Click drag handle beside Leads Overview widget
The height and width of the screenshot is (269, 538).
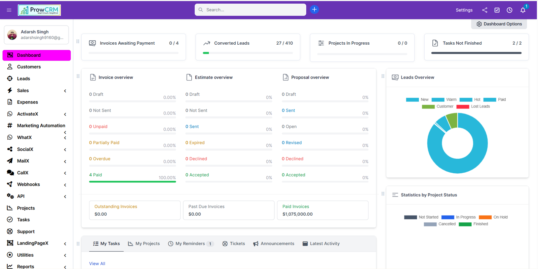[383, 76]
